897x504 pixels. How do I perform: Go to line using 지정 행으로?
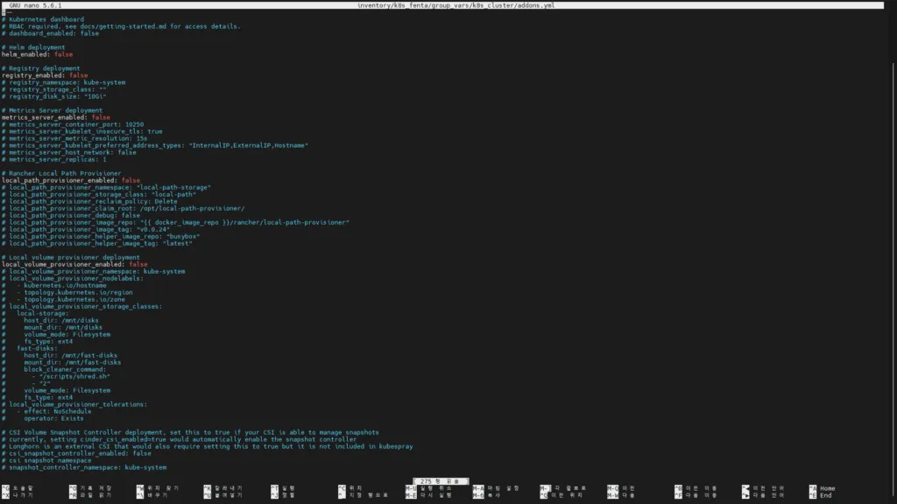tap(364, 496)
